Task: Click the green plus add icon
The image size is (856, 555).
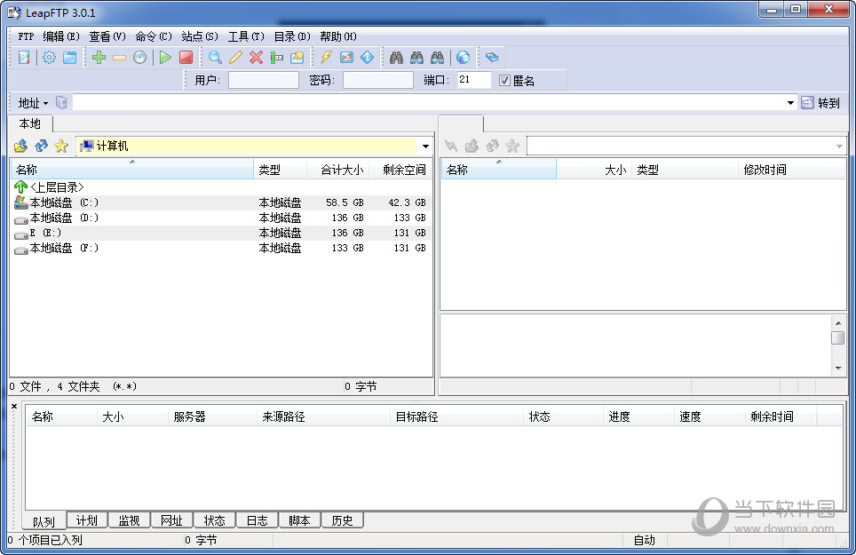Action: (x=99, y=58)
